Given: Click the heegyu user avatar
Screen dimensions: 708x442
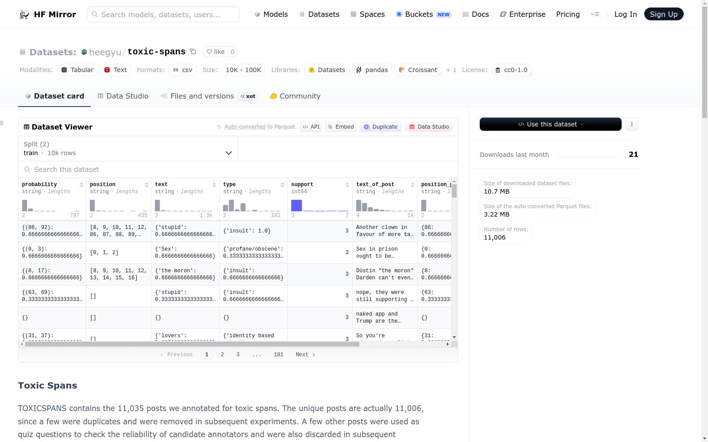Looking at the screenshot, I should tap(84, 52).
